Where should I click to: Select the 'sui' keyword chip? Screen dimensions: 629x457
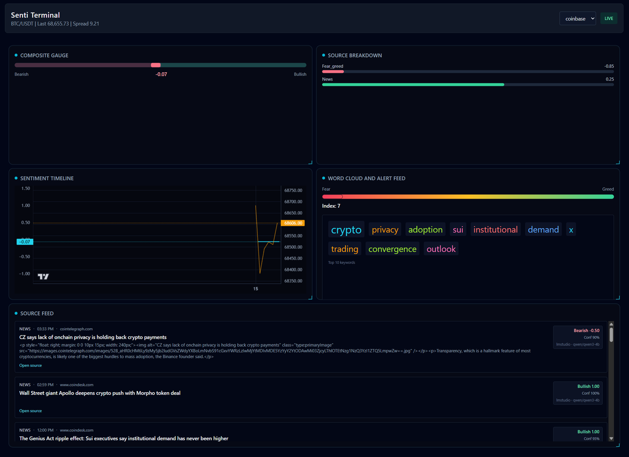pos(458,230)
